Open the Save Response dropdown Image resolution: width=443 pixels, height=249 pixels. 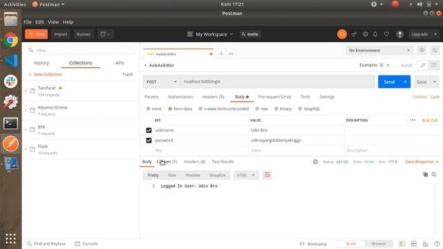coord(422,162)
